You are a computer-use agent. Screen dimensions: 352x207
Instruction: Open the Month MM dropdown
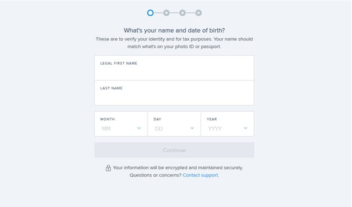point(121,124)
